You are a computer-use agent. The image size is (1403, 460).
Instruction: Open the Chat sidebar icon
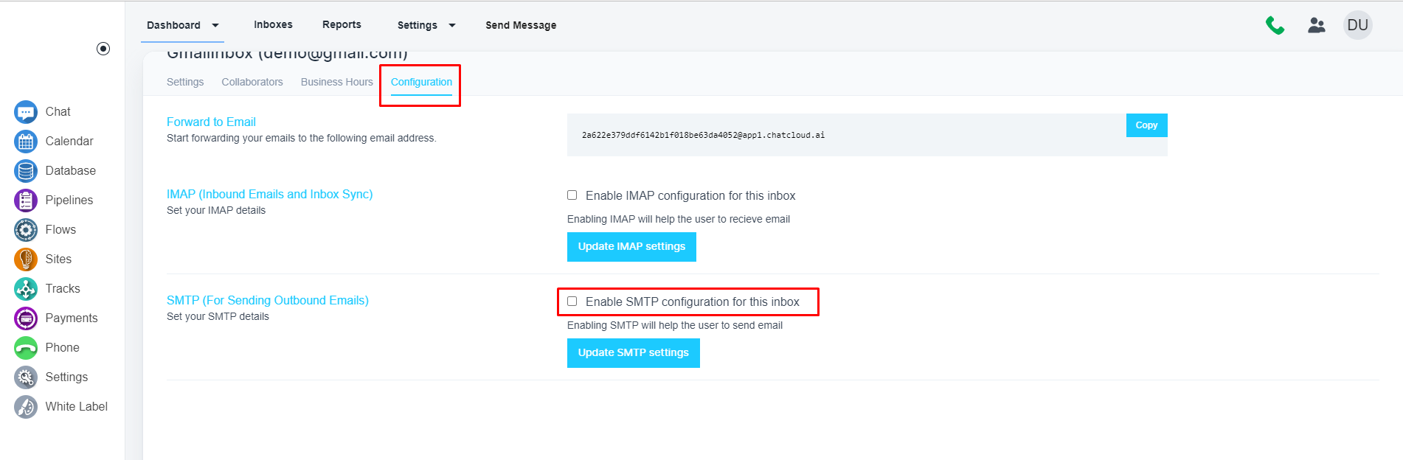tap(26, 112)
